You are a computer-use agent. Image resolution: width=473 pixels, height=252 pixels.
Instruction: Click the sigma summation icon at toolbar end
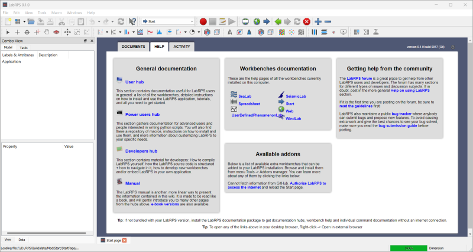click(376, 32)
